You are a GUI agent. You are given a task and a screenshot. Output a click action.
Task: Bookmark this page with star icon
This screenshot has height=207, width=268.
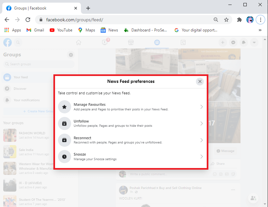[x=226, y=20]
